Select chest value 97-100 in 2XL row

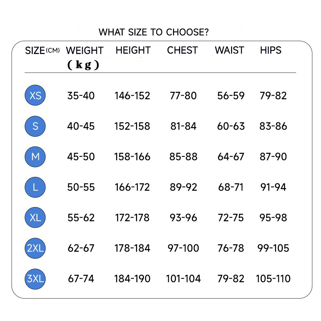183,248
